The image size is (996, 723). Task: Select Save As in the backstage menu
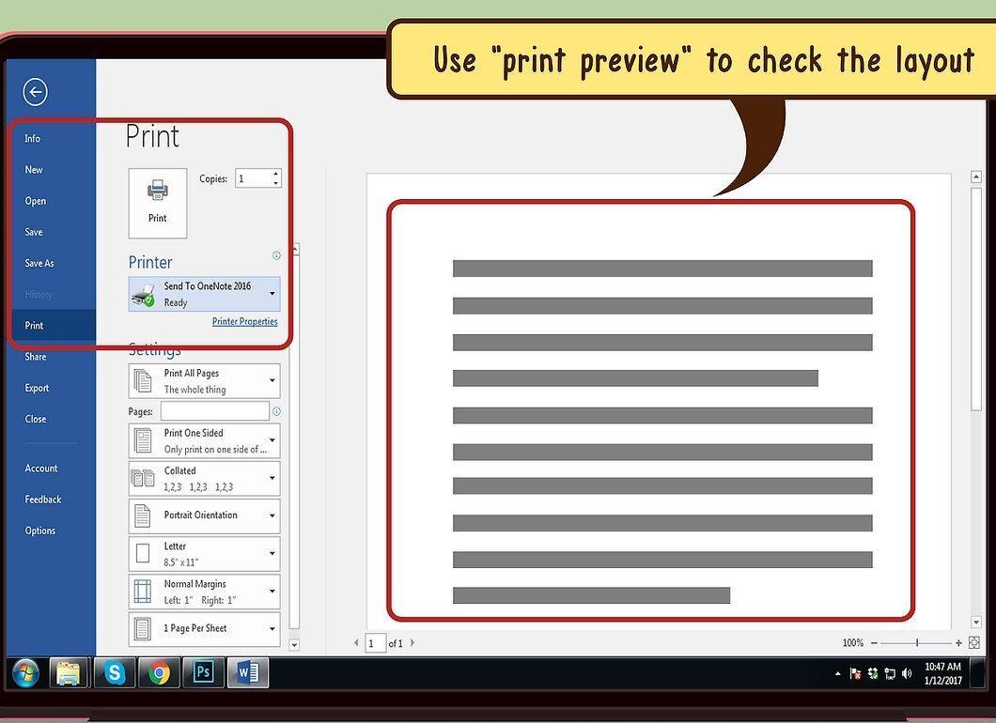(39, 263)
